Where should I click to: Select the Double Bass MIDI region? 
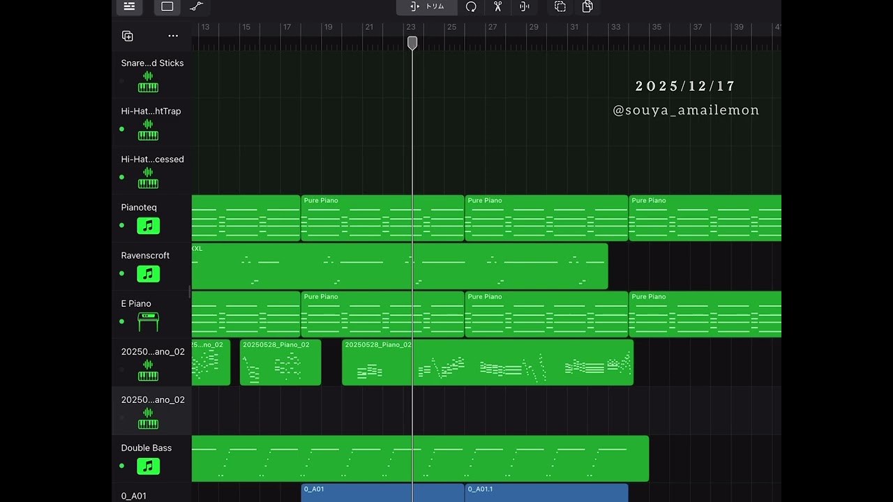coord(420,458)
